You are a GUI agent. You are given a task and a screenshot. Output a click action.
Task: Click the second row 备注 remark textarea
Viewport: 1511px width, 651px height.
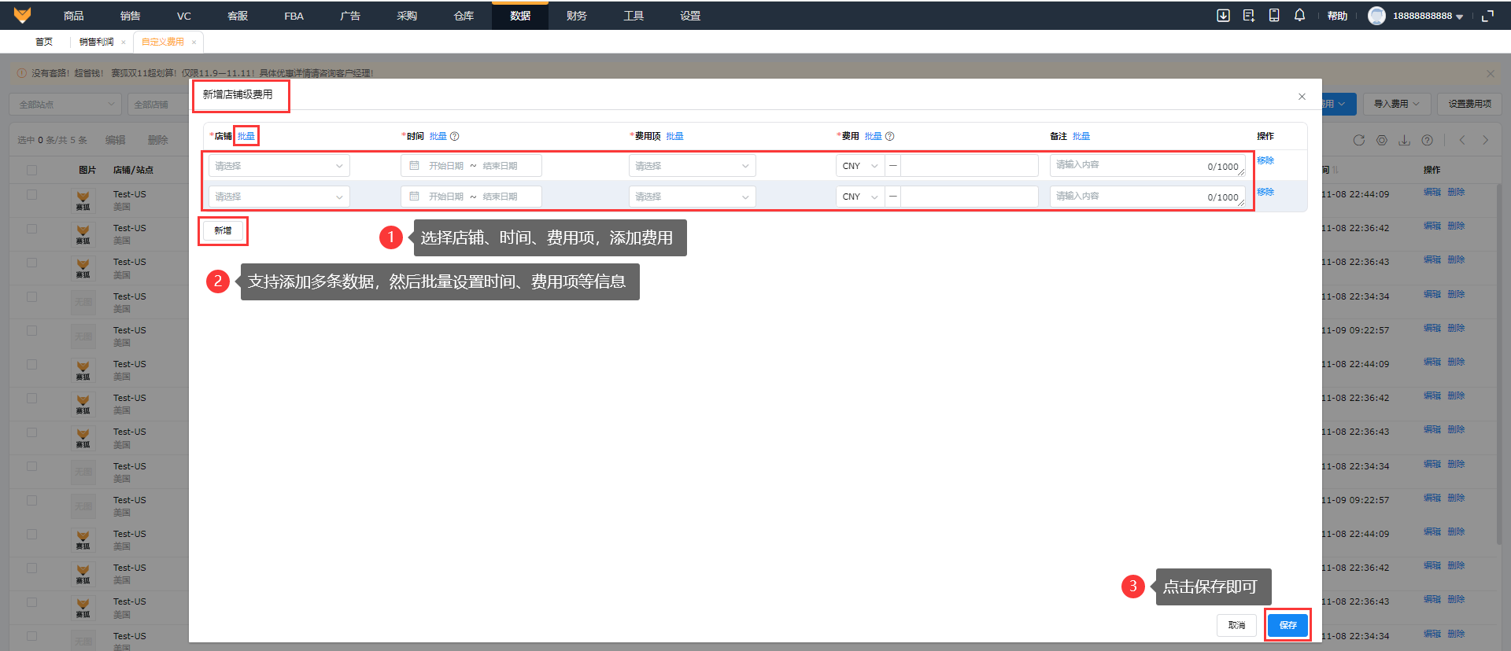[x=1147, y=197]
